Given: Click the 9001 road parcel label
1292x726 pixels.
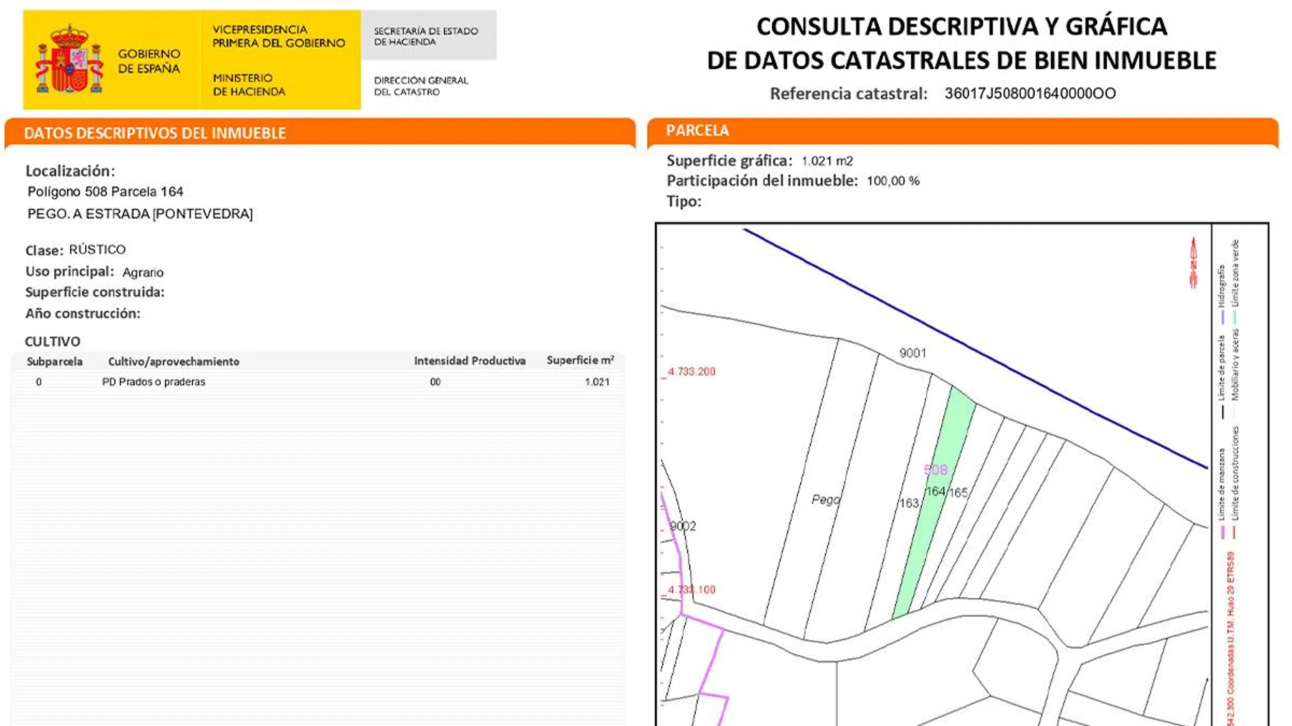Looking at the screenshot, I should pos(912,353).
